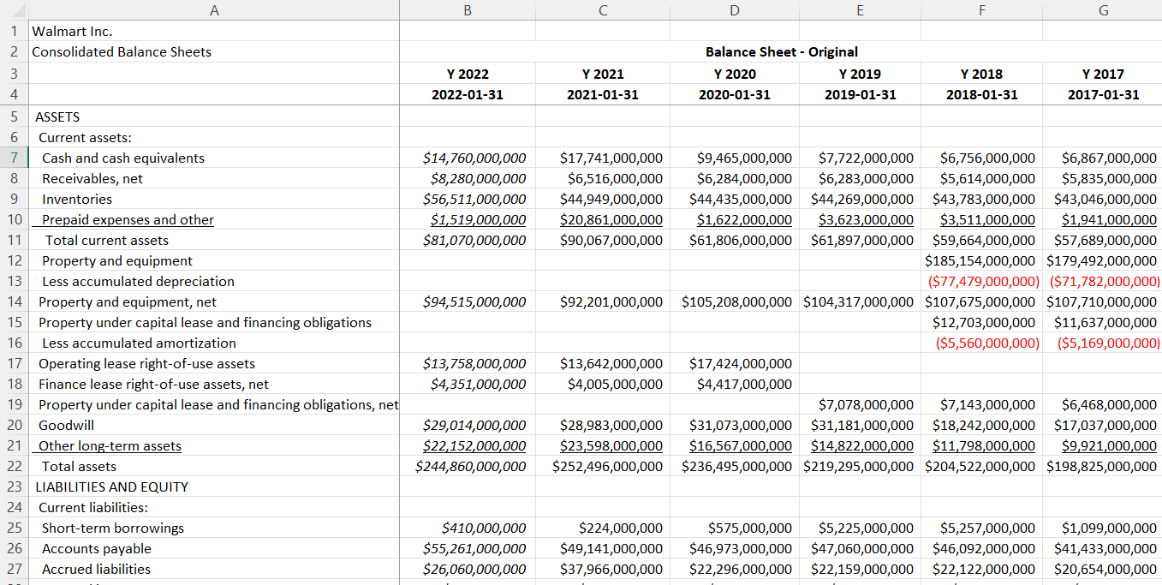The height and width of the screenshot is (585, 1162).
Task: Select row number 7
Action: click(x=13, y=158)
